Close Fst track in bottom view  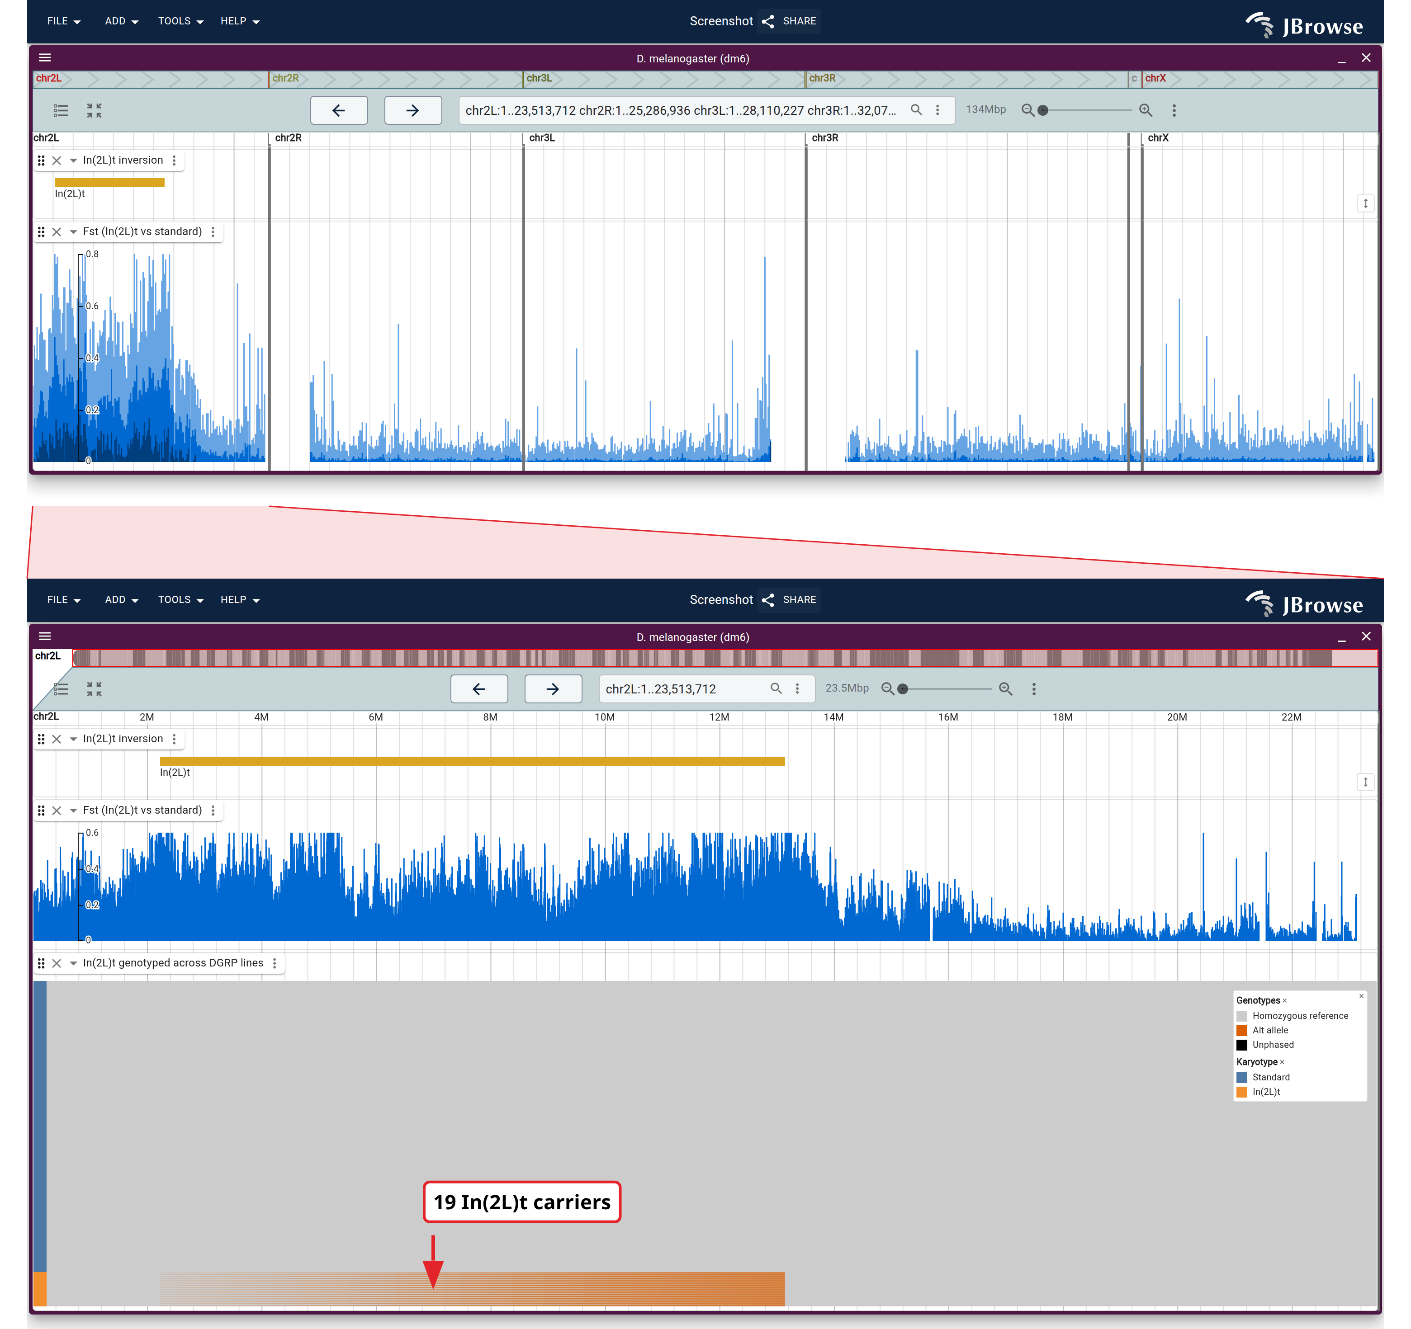click(x=57, y=811)
